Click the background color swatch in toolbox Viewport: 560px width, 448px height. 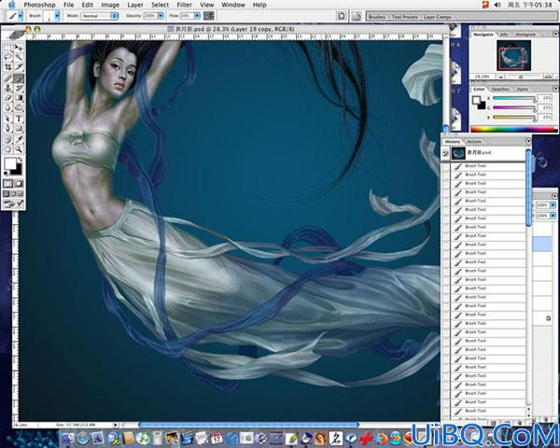point(19,171)
